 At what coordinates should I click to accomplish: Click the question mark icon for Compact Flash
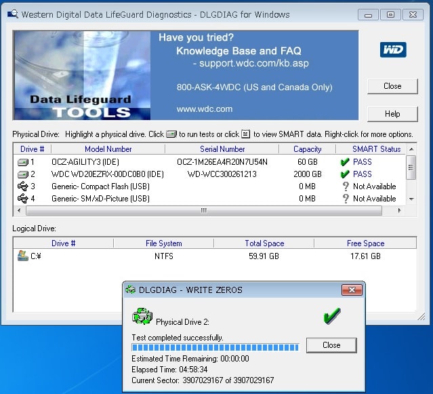pyautogui.click(x=346, y=186)
